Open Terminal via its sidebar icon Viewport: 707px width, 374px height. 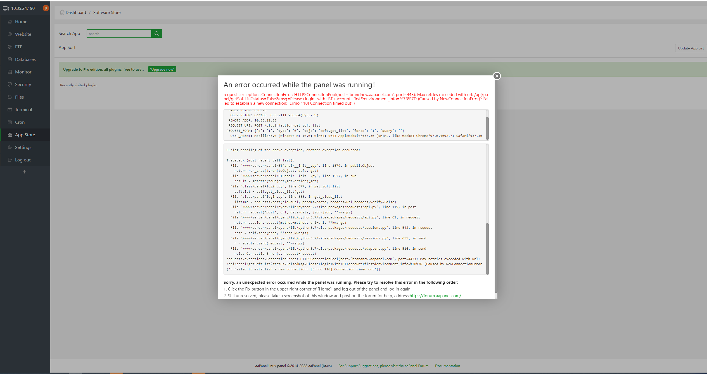click(10, 110)
